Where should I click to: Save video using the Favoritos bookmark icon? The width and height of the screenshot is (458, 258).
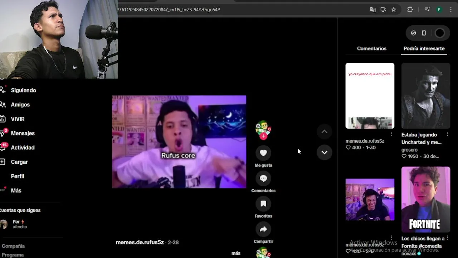263,204
